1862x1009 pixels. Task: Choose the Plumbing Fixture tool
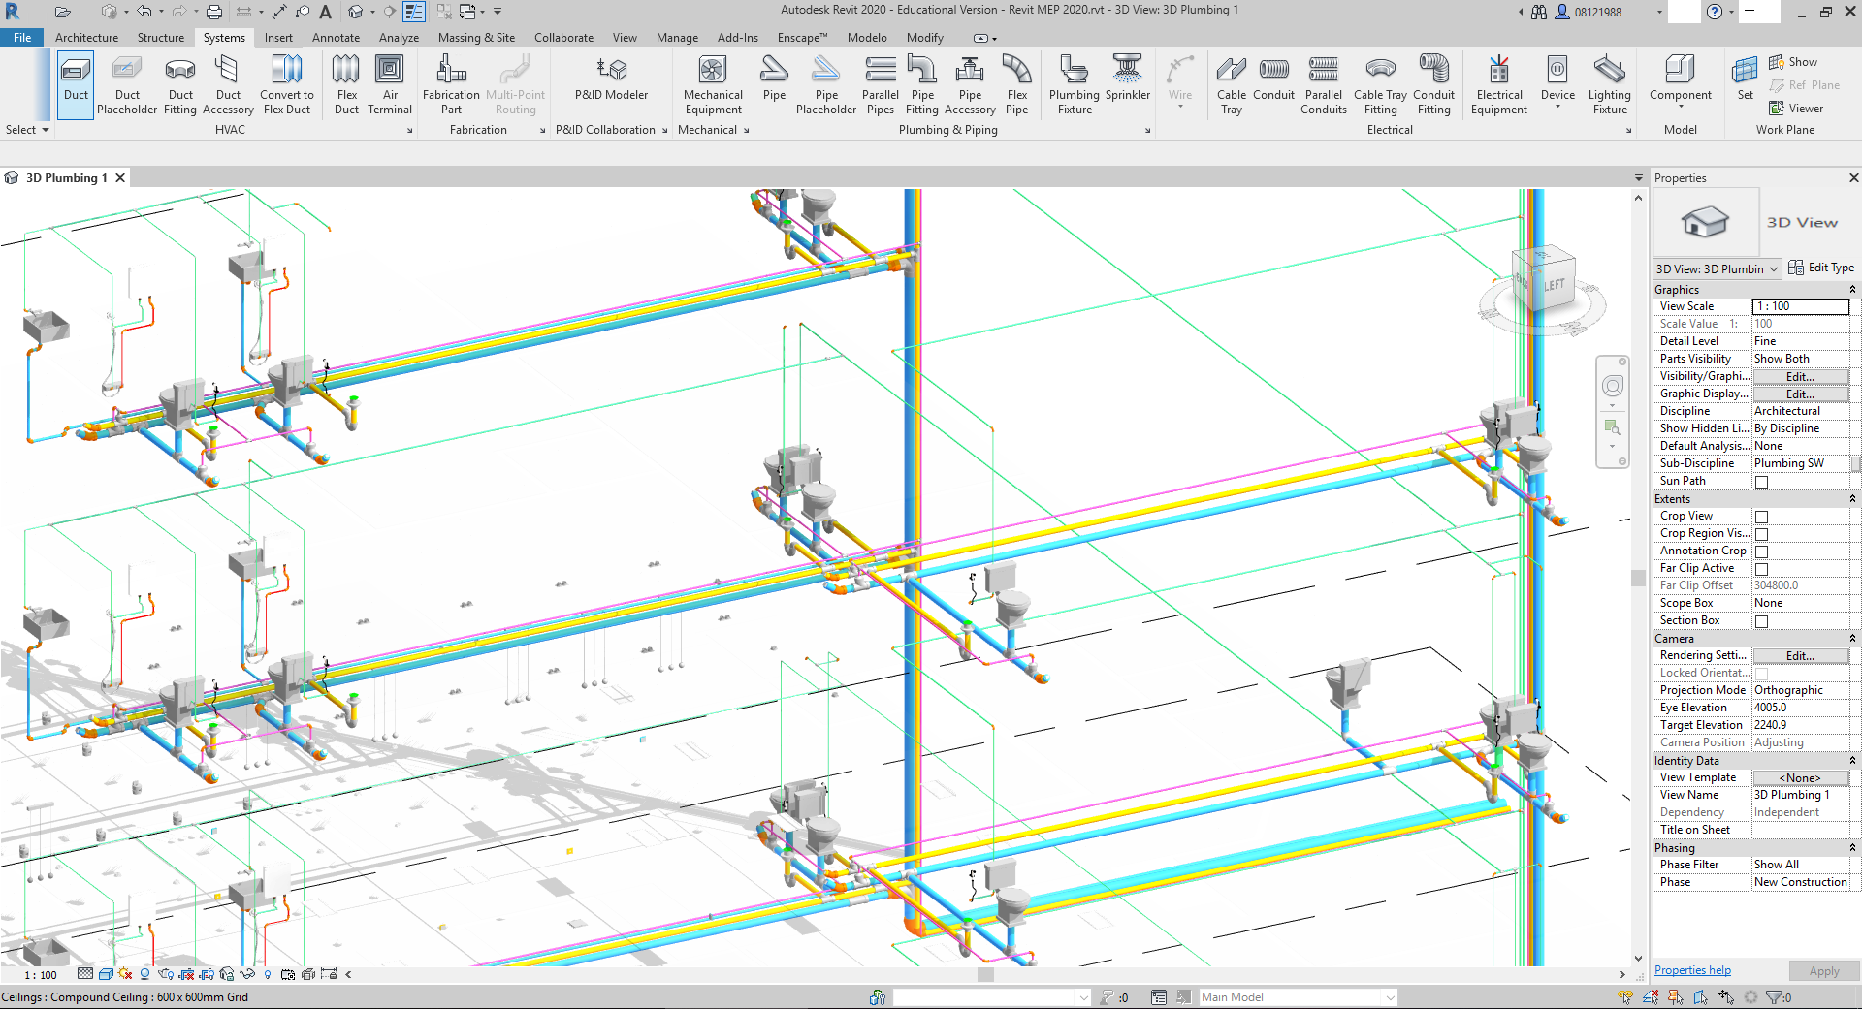pyautogui.click(x=1074, y=83)
